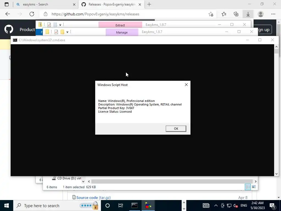Open Quick Access Toolbar dropdown in Manage window
The width and height of the screenshot is (281, 211).
pyautogui.click(x=68, y=32)
